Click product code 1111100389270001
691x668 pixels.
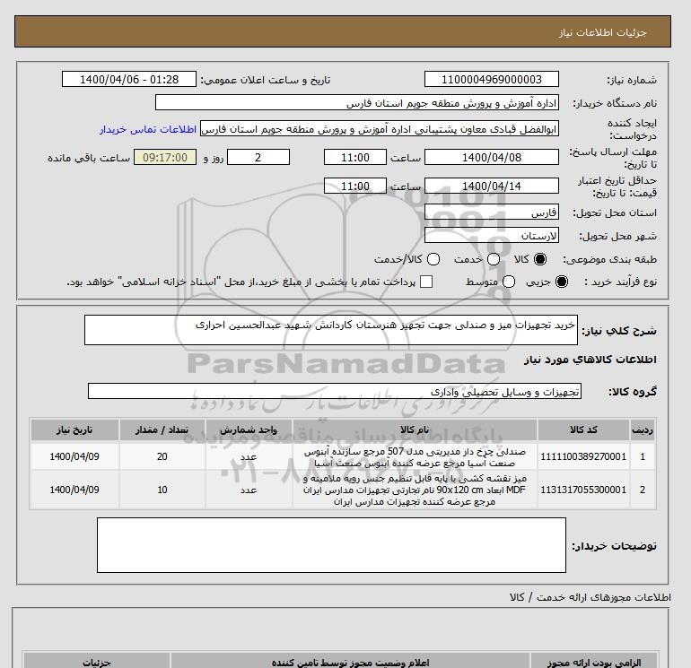coord(583,456)
